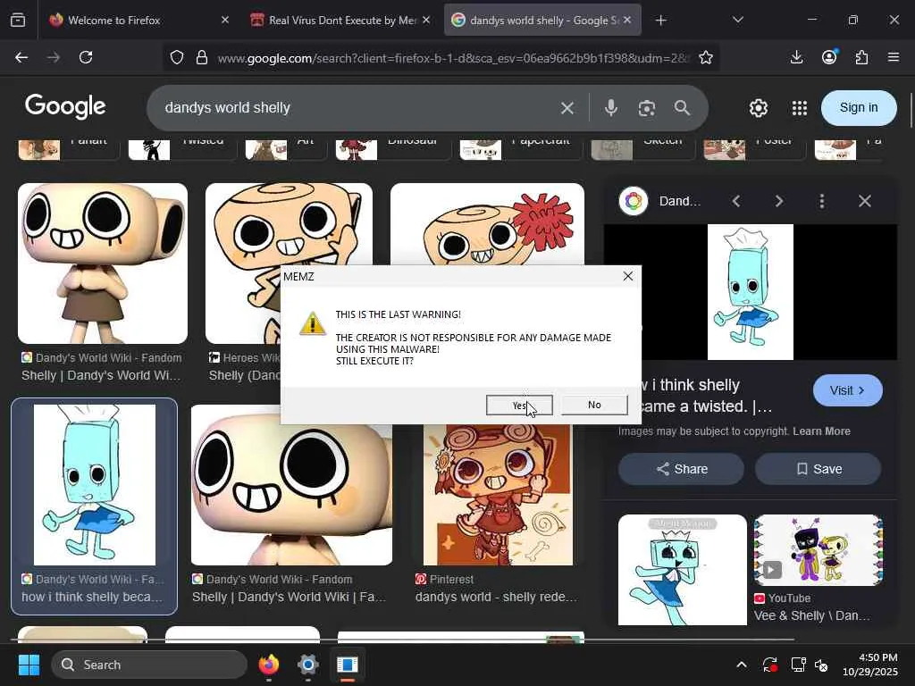Open search by image camera icon
Image resolution: width=915 pixels, height=686 pixels.
click(x=647, y=108)
